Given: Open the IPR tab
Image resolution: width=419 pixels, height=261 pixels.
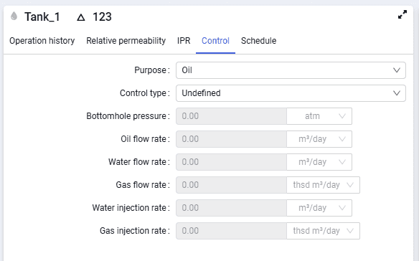Looking at the screenshot, I should [184, 41].
